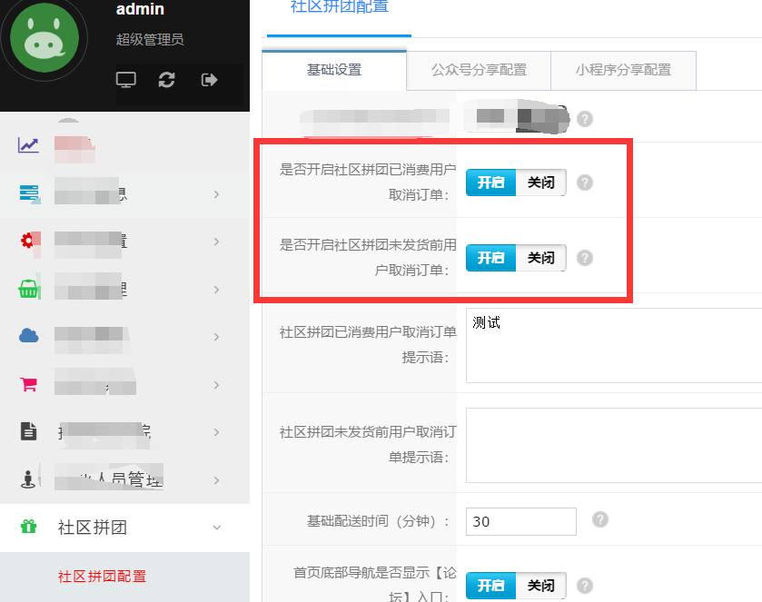Open the 小程序分享配置 tab

(x=623, y=70)
